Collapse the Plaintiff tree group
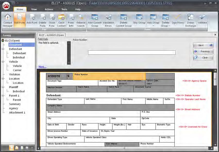 coord(3,87)
